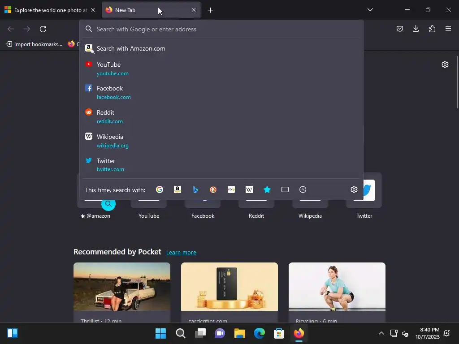
Task: Open Microsoft Store from the taskbar
Action: point(279,333)
